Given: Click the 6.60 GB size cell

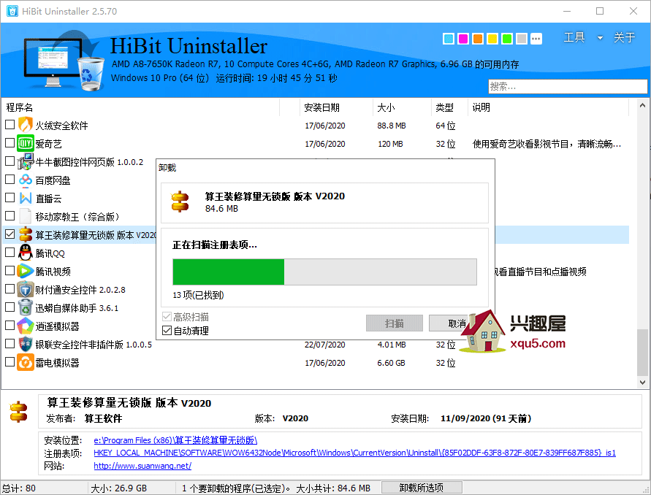Looking at the screenshot, I should [391, 363].
